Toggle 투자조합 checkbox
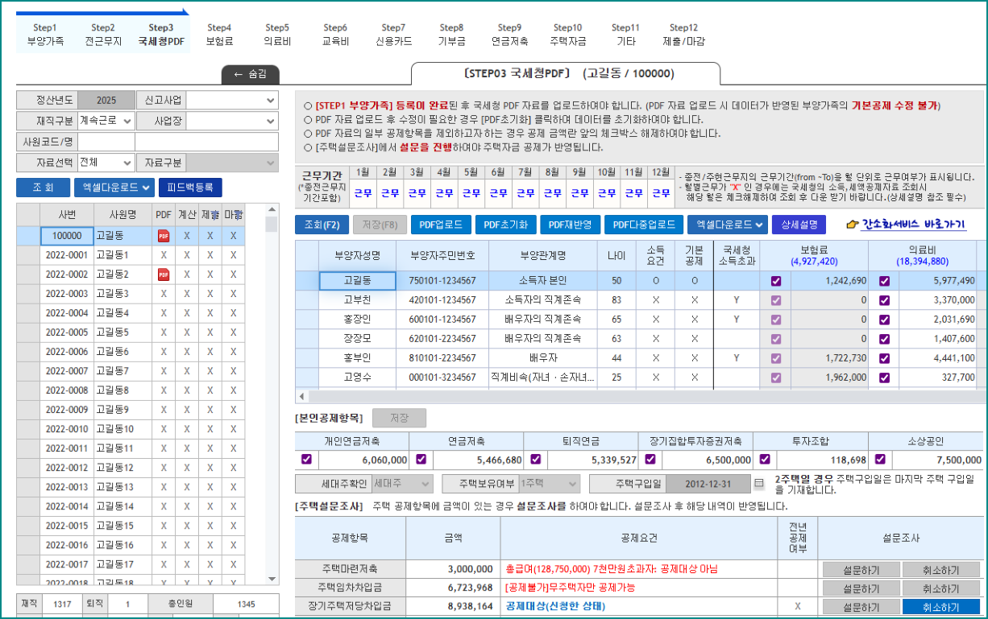Viewport: 988px width, 619px height. pyautogui.click(x=766, y=460)
